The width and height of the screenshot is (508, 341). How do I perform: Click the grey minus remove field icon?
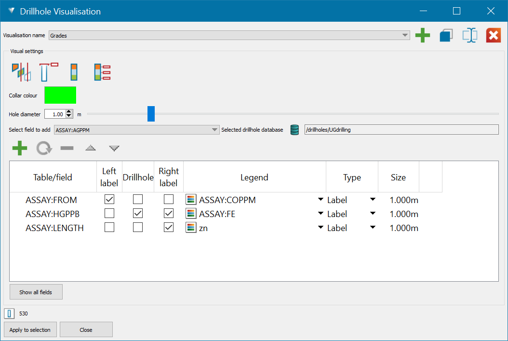67,148
